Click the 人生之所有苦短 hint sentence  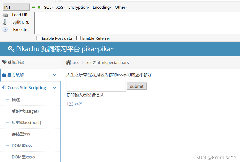click(109, 75)
